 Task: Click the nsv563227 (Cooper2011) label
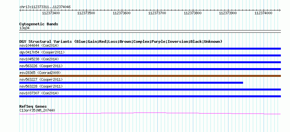41,79
